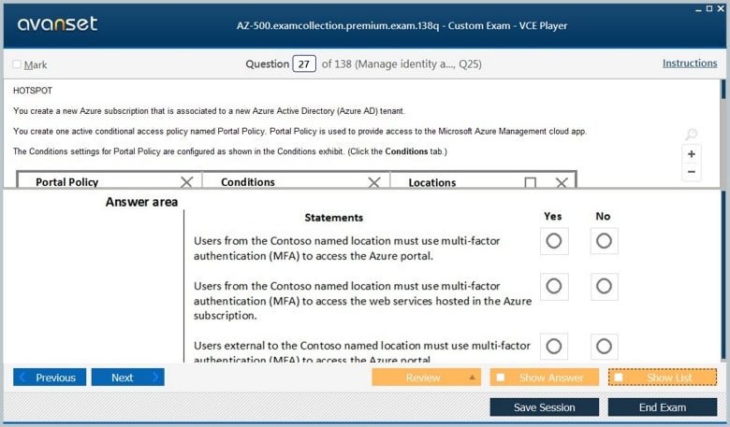This screenshot has height=427, width=730.
Task: Enable the Show Answer checkbox
Action: [x=501, y=377]
